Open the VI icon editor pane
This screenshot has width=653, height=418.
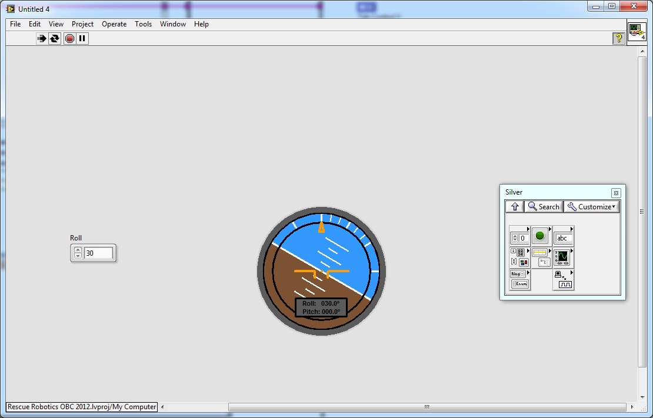click(637, 32)
